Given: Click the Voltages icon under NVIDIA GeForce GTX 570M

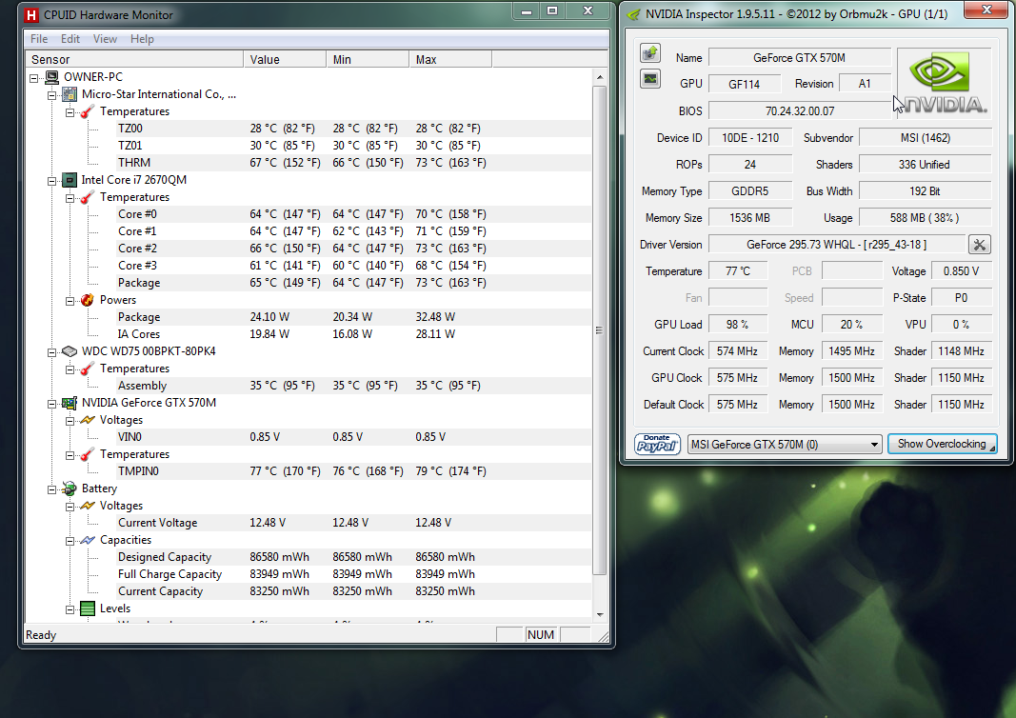Looking at the screenshot, I should [88, 420].
